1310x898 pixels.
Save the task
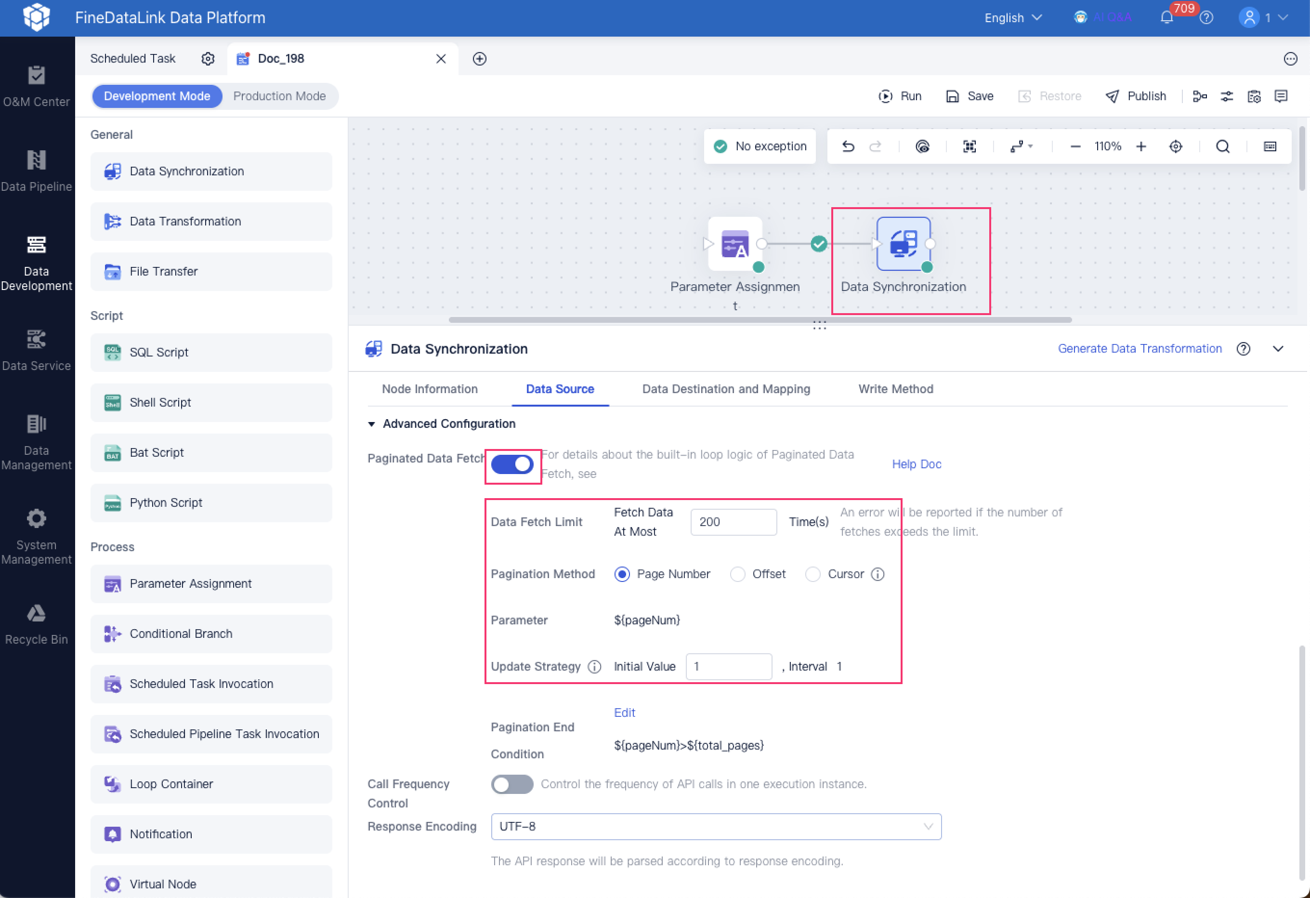969,96
